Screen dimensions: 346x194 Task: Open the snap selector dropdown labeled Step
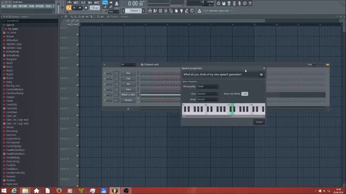tap(114, 12)
